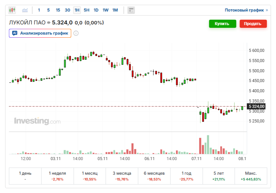Select the 1H interval

77,10
